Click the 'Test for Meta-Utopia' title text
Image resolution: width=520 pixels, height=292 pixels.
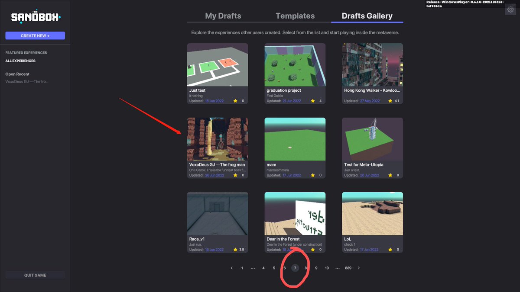(x=364, y=165)
